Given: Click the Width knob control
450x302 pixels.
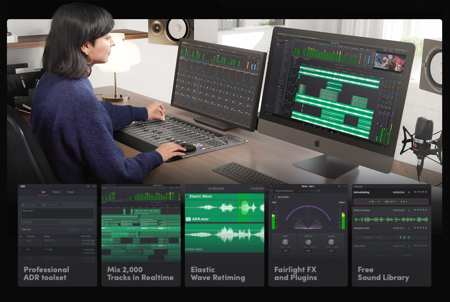Looking at the screenshot, I should [285, 241].
